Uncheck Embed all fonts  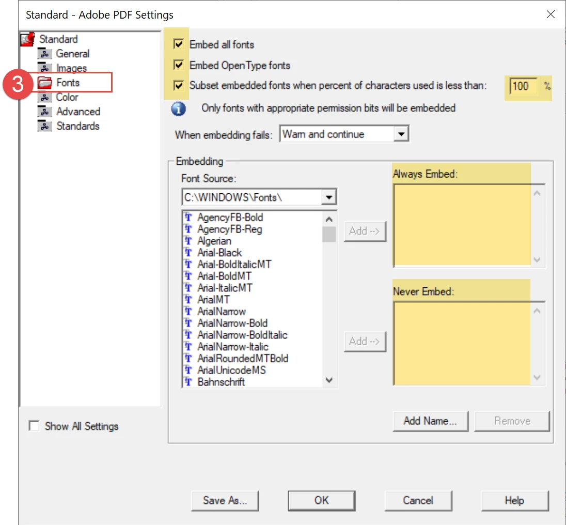[178, 44]
